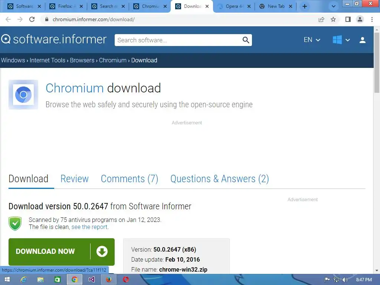
Task: Go to Internet Tools breadcrumb link
Action: coord(47,60)
